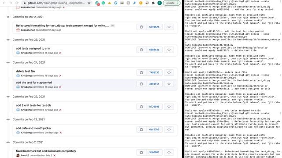The width and height of the screenshot is (282, 158).
Task: Copy full SHA for commit 6503e3a
Action: click(141, 50)
